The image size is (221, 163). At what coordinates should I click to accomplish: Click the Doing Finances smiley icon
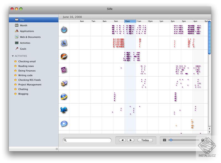pyautogui.click(x=15, y=71)
